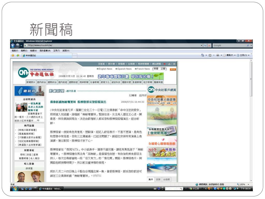Click the IE Home toolbar icon
Screen dimensions: 265x199
202,55
